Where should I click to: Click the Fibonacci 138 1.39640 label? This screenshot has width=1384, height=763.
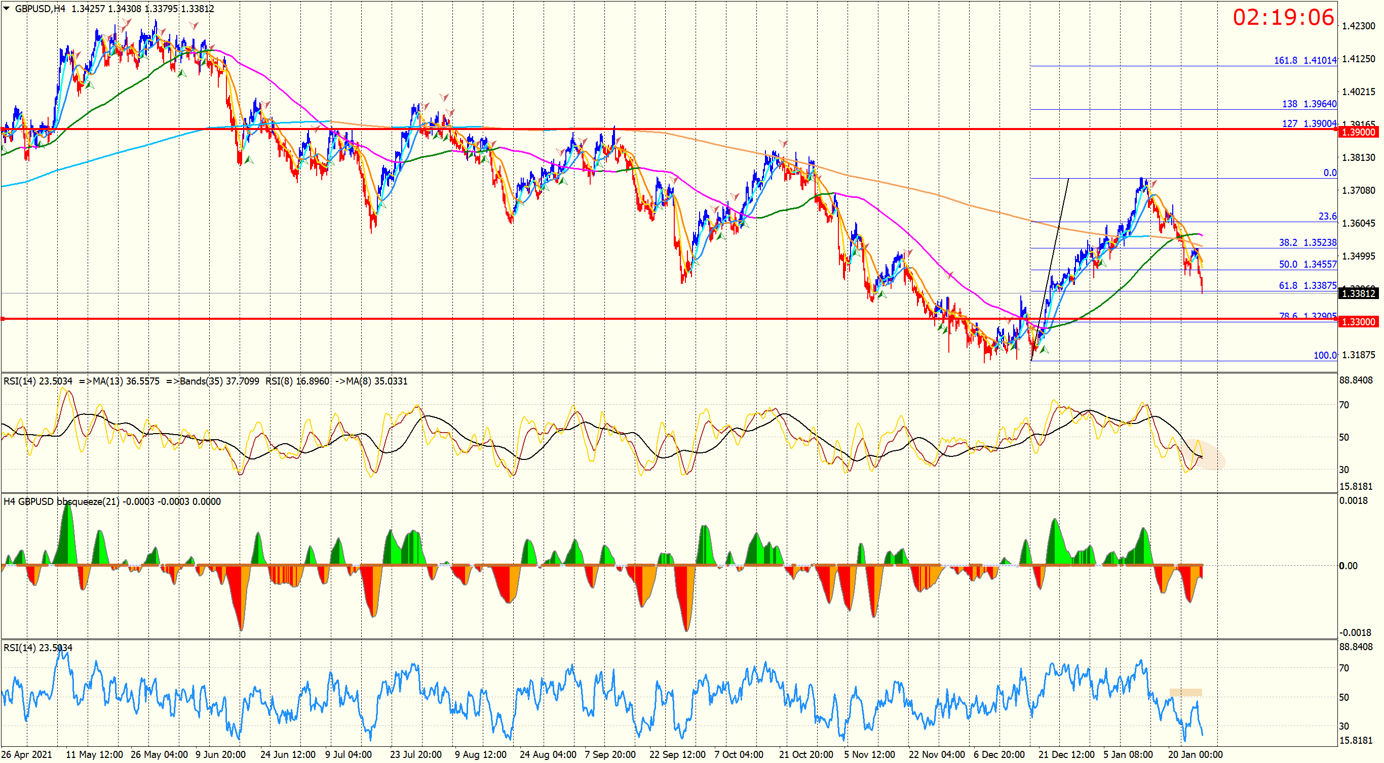tap(1309, 104)
